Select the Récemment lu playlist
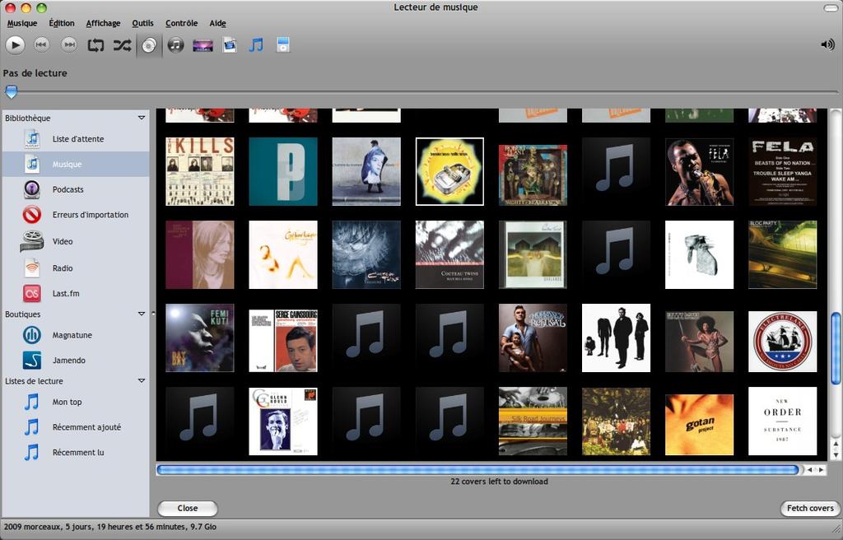Image resolution: width=843 pixels, height=540 pixels. pyautogui.click(x=76, y=452)
